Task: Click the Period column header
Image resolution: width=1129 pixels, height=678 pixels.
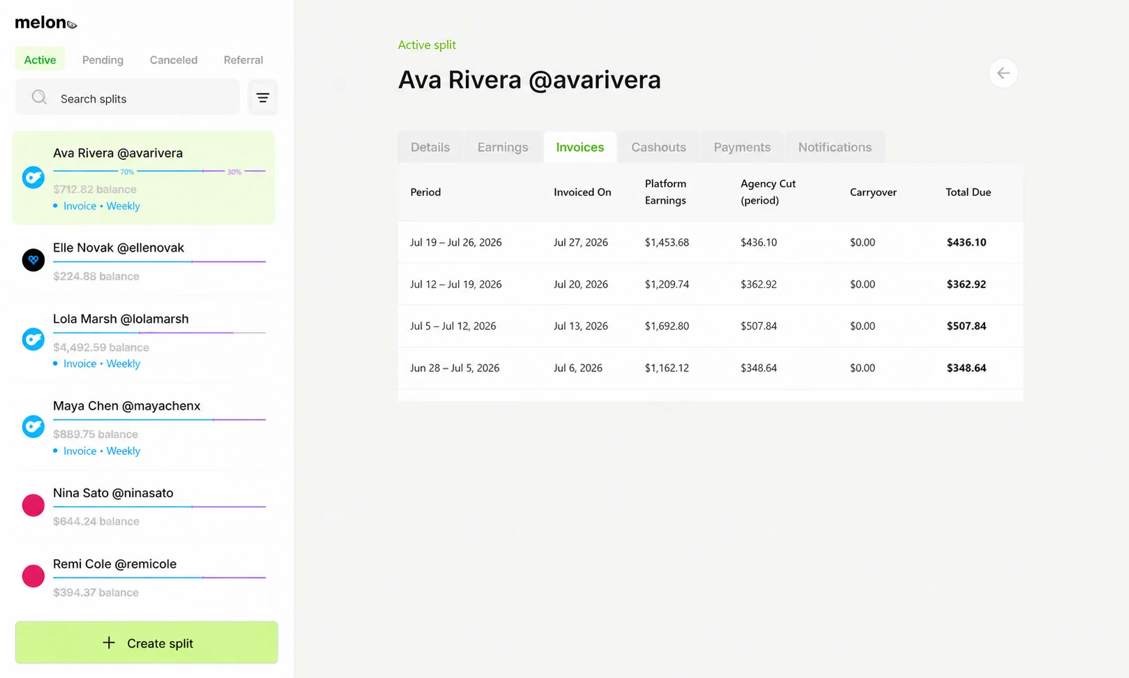Action: pos(425,192)
